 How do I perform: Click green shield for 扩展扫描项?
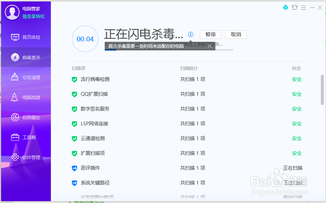tap(74, 153)
